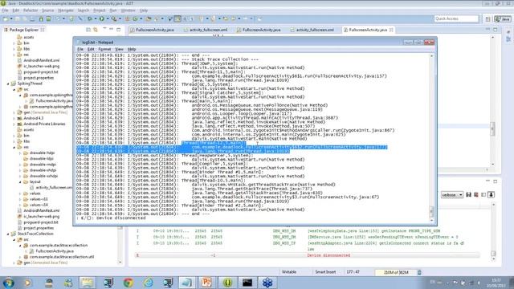Select the highlighted Thread-12 stack trace line
Viewport: 514px width, 289px height.
click(x=214, y=143)
